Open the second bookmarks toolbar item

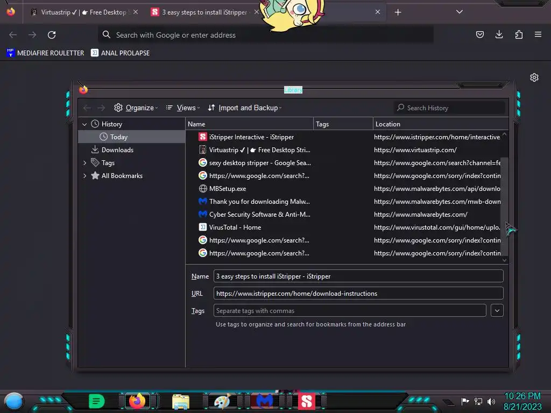click(x=120, y=53)
